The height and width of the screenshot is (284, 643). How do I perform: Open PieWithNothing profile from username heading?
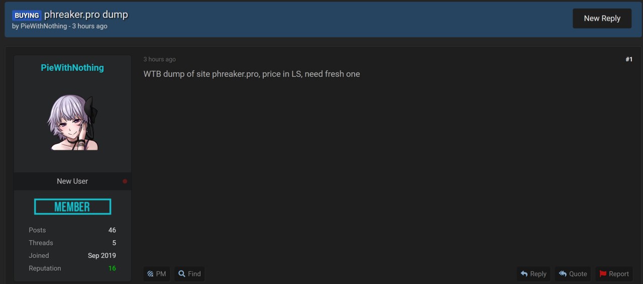click(72, 68)
